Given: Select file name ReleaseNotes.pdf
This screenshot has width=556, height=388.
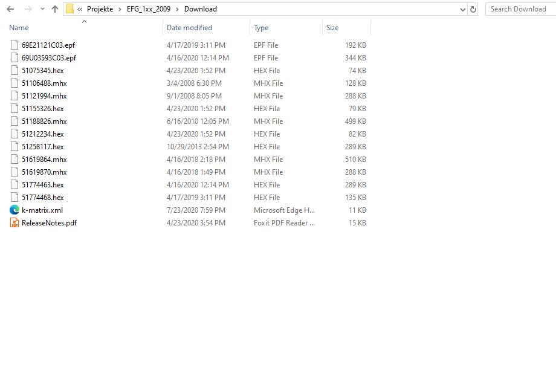Looking at the screenshot, I should click(x=49, y=223).
